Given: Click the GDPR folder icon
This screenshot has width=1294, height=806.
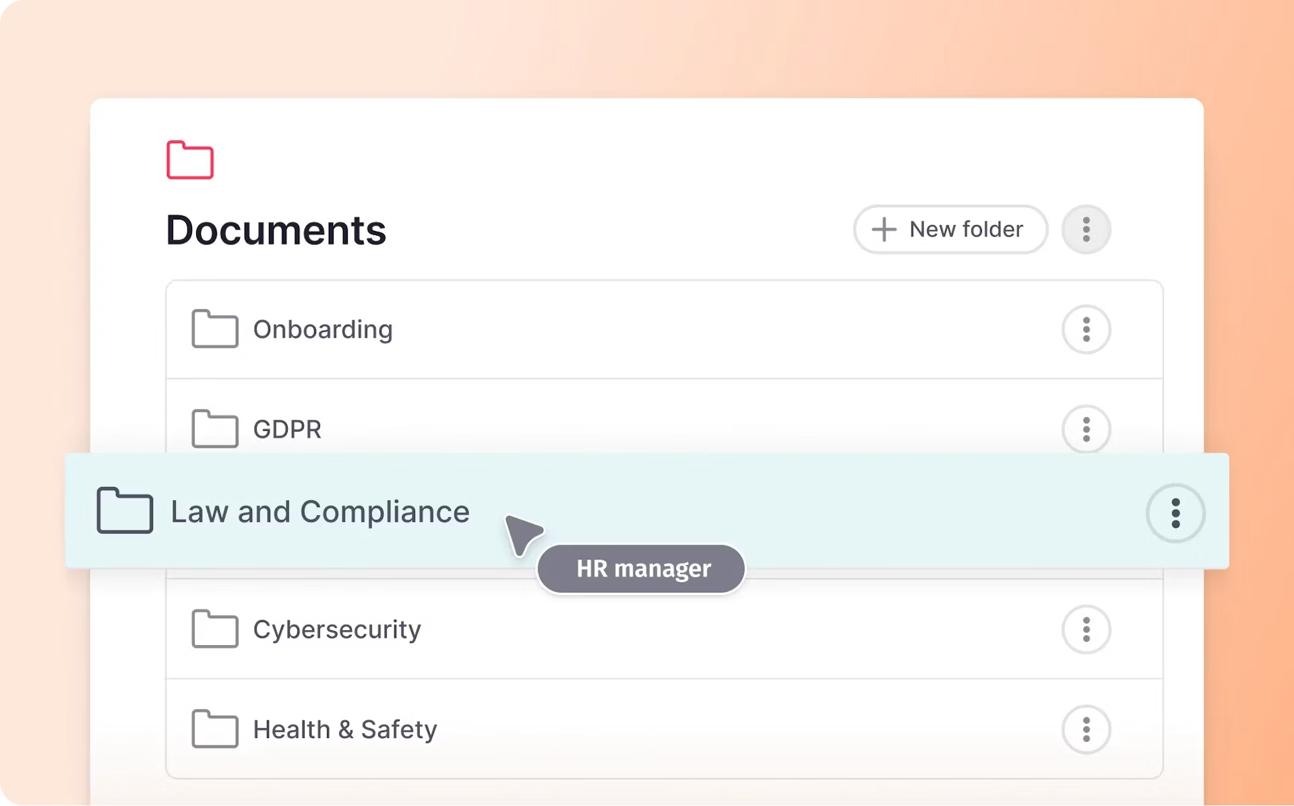Looking at the screenshot, I should pyautogui.click(x=214, y=429).
